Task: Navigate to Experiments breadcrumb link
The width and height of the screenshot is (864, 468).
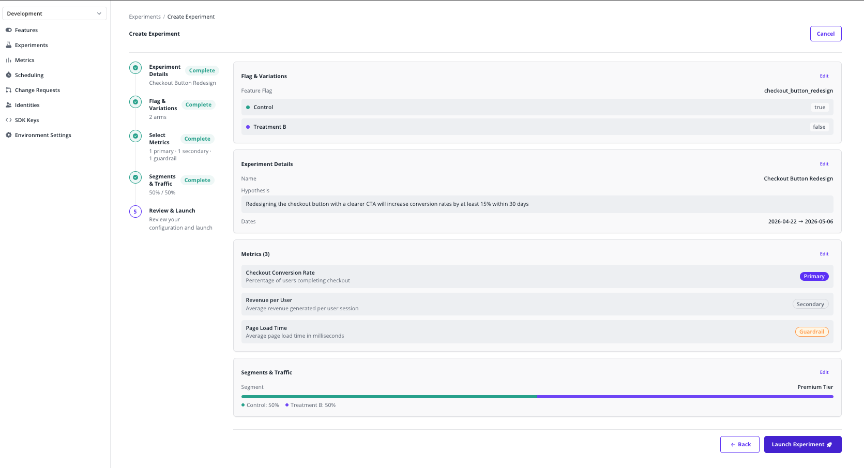Action: [x=145, y=17]
